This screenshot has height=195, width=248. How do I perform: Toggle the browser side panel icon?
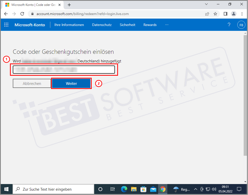tap(226, 14)
